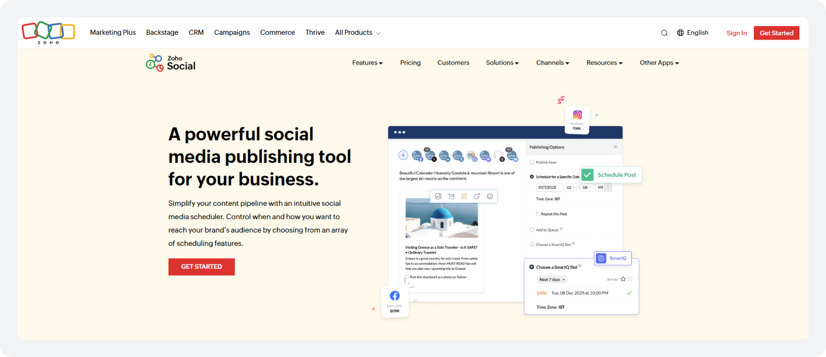This screenshot has height=357, width=826.
Task: Click the Zoho logo in the header
Action: (x=48, y=33)
